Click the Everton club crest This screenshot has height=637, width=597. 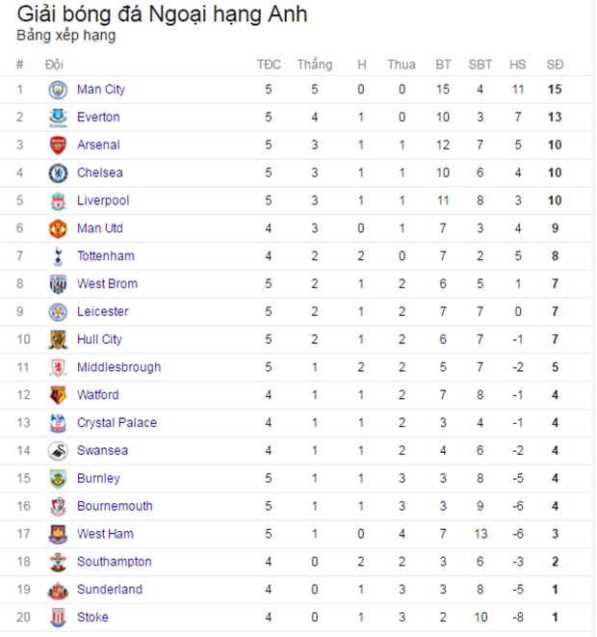[x=58, y=118]
